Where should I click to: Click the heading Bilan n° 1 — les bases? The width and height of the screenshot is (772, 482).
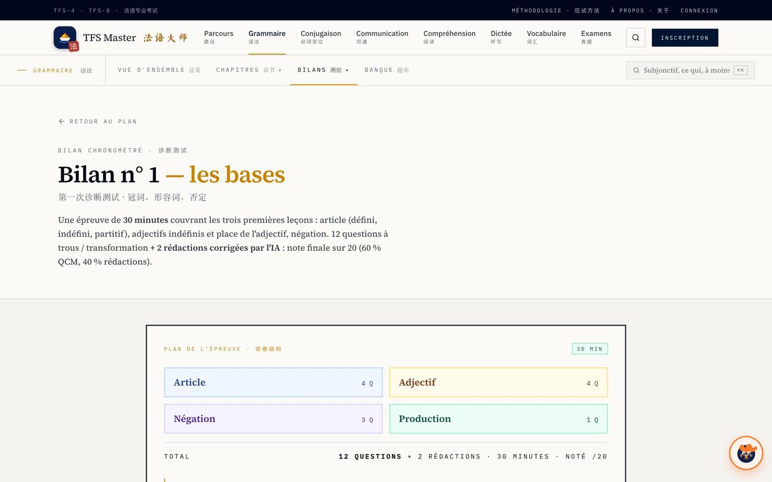[171, 174]
